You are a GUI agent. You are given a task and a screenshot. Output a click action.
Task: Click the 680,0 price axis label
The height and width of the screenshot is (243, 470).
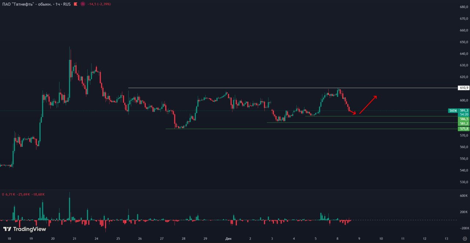tap(464, 7)
